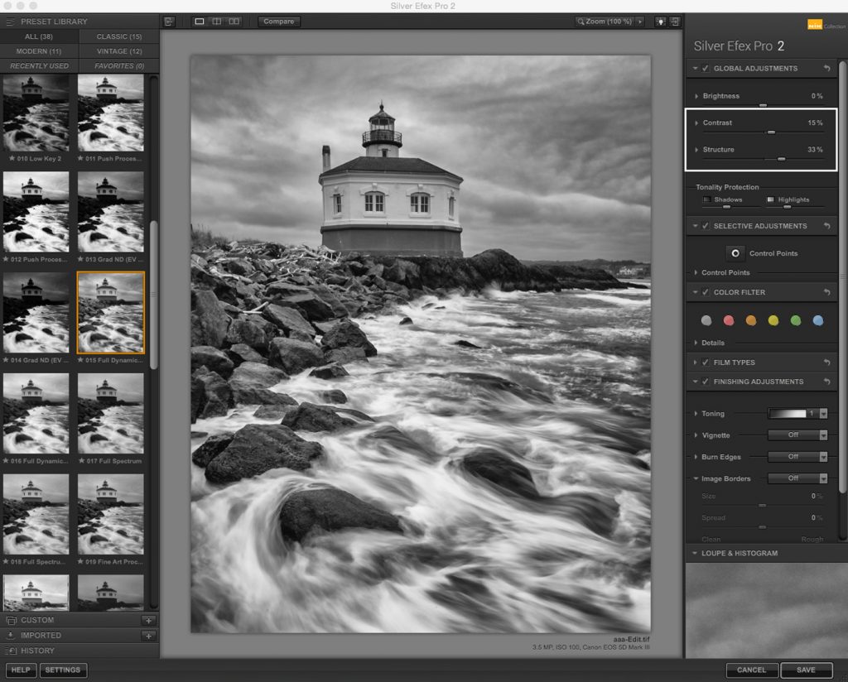Click the Brightness slider handle
This screenshot has width=848, height=682.
point(763,105)
